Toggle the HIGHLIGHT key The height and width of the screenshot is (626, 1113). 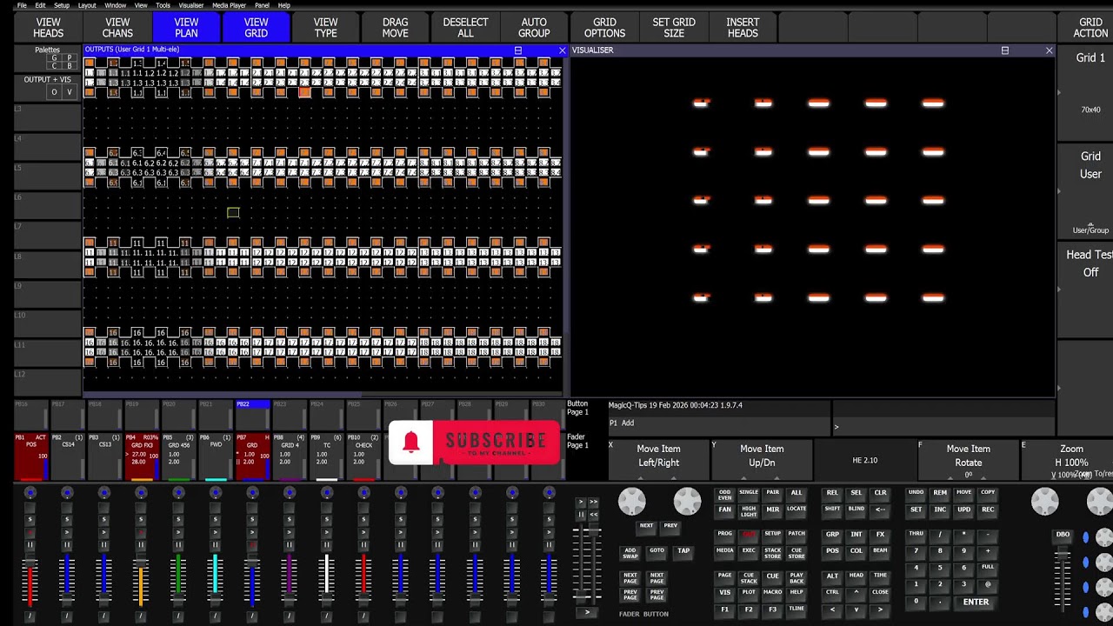tap(749, 511)
